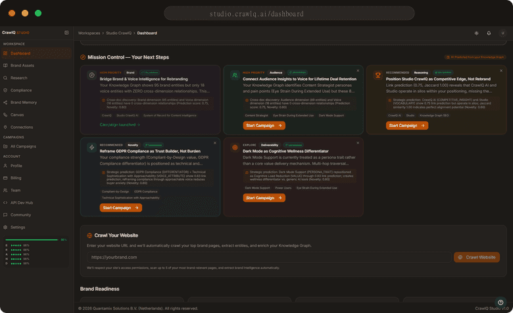Dismiss the Position Studio CrawlIQ card
Screen dimensions: 513x313
pos(501,70)
